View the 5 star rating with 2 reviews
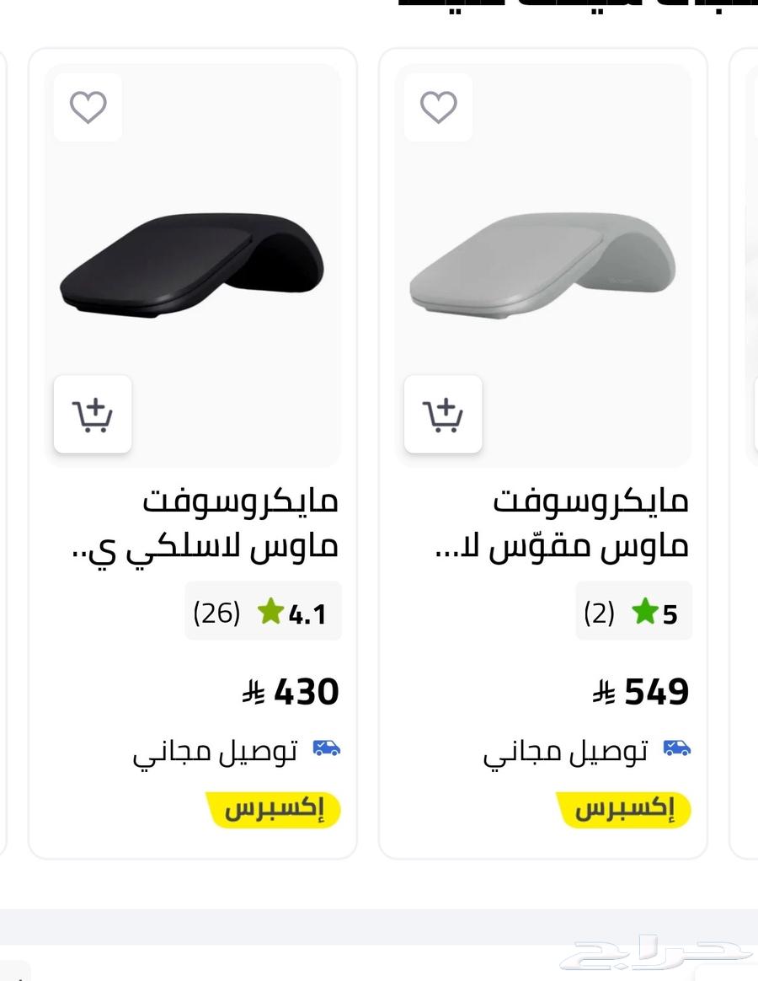Viewport: 758px width, 981px height. point(633,612)
